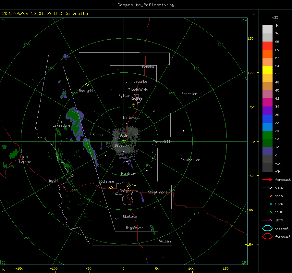The image size is (292, 273).
Task: Click the white 04DK arrow icon
Action: pos(267,188)
